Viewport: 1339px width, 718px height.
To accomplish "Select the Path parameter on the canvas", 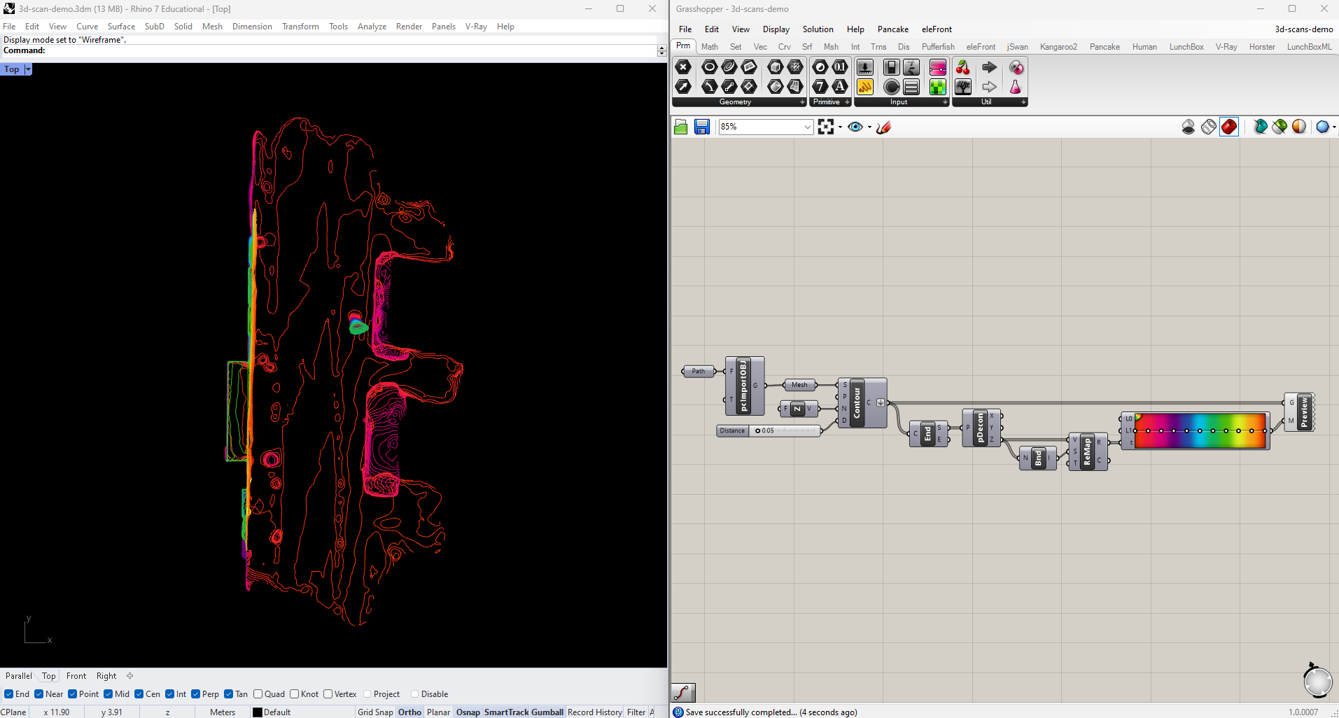I will coord(697,371).
